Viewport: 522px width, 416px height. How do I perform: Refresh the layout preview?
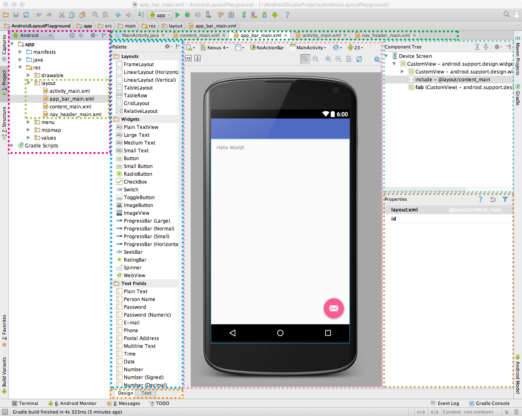tap(360, 59)
